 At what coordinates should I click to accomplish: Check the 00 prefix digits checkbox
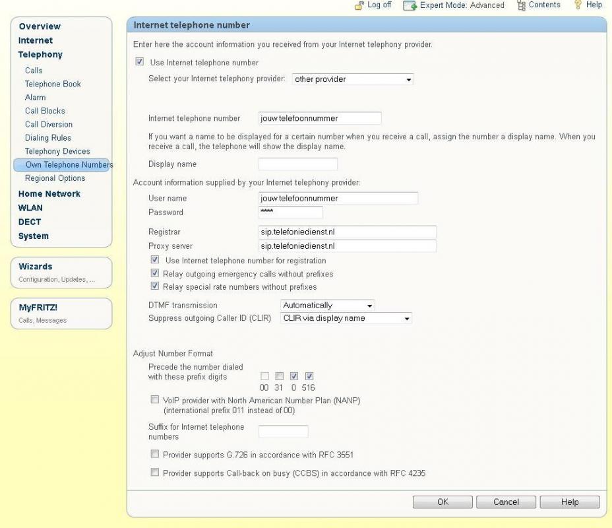pyautogui.click(x=264, y=376)
